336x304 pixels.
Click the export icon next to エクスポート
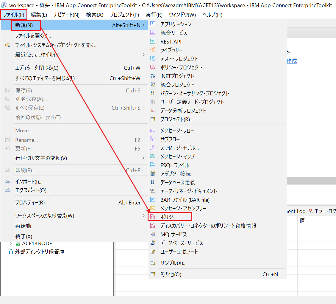(7, 190)
